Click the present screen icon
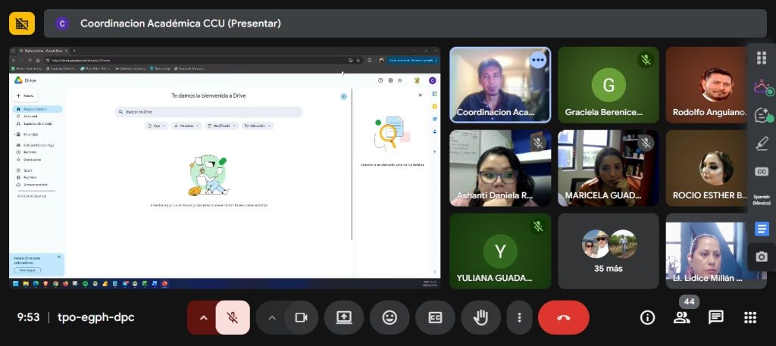Screen dimensions: 776x346 click(x=344, y=317)
